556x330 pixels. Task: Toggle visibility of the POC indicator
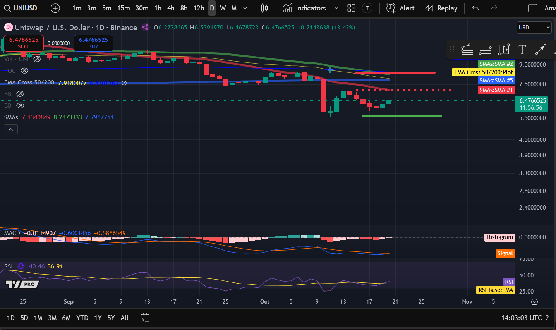click(24, 71)
